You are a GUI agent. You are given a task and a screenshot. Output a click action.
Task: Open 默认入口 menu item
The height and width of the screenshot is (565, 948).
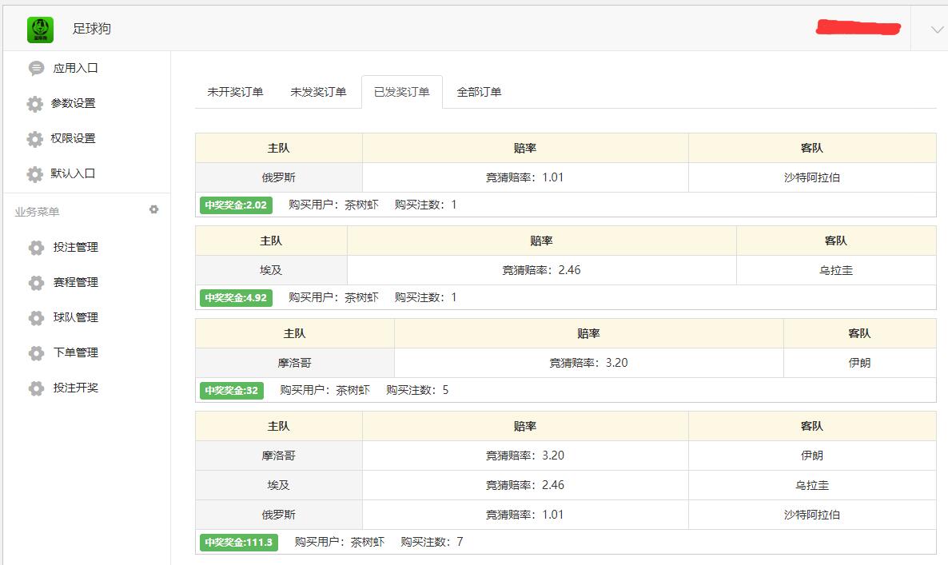(x=74, y=173)
